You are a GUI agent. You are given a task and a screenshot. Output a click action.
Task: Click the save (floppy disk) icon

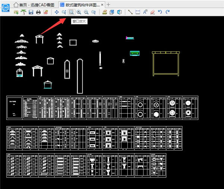[31, 12]
